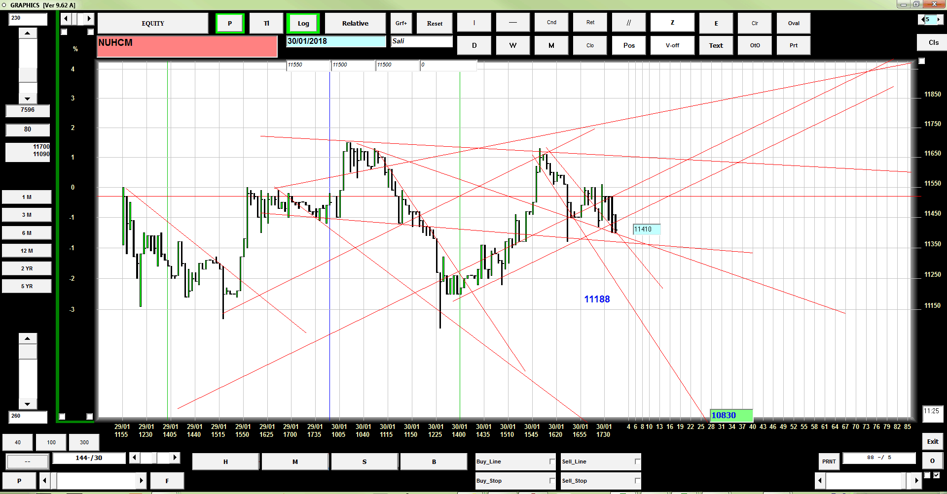The image size is (947, 494).
Task: Click the E toolbar button
Action: pos(716,23)
